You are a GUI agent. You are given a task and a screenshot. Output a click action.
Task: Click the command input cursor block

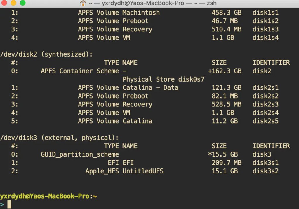[x=9, y=205]
